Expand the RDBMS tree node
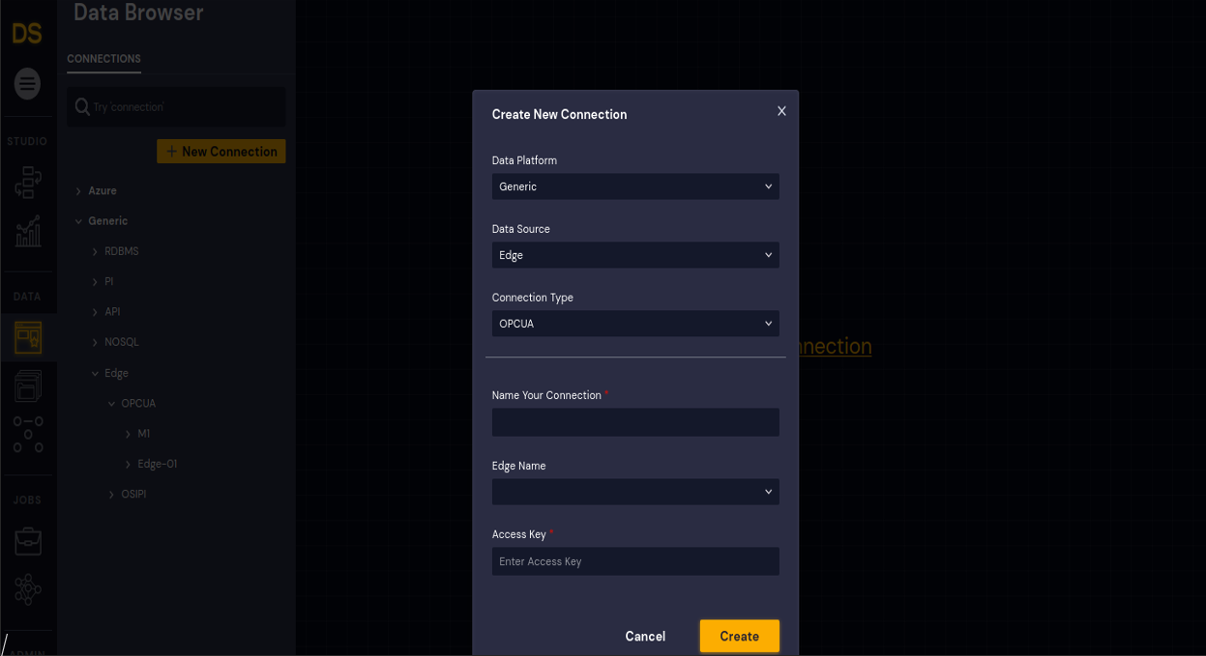This screenshot has height=656, width=1206. [95, 252]
